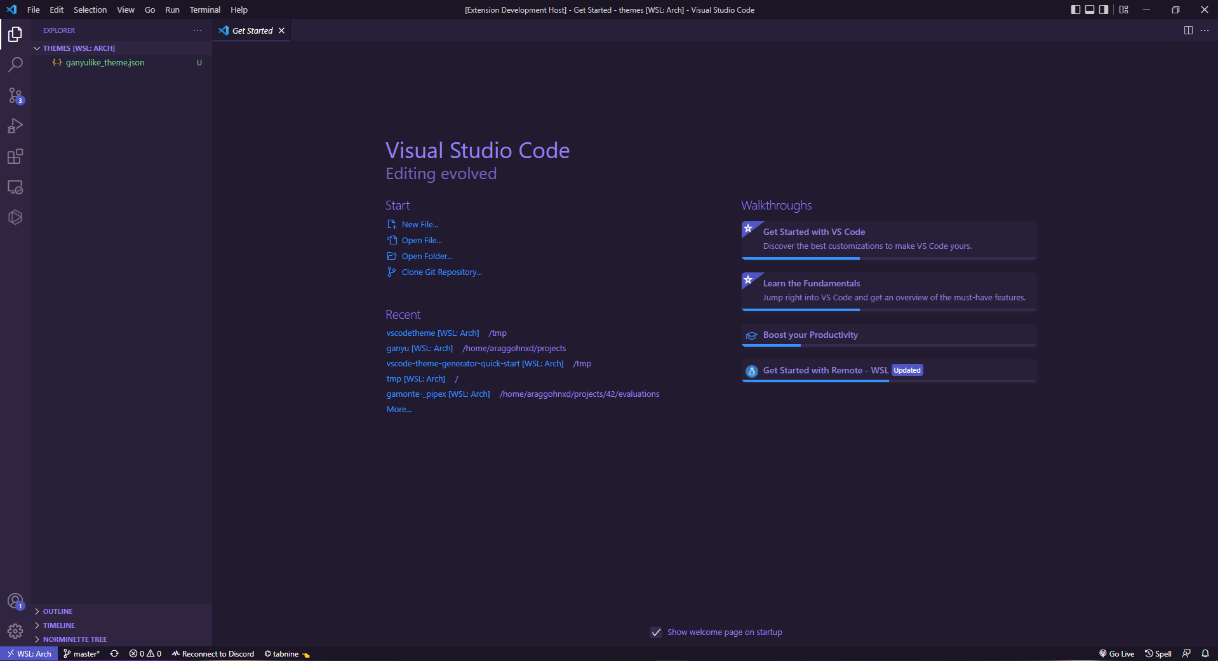Open recent gamonte-_pipex [WSL: Arch] folder

(x=438, y=394)
